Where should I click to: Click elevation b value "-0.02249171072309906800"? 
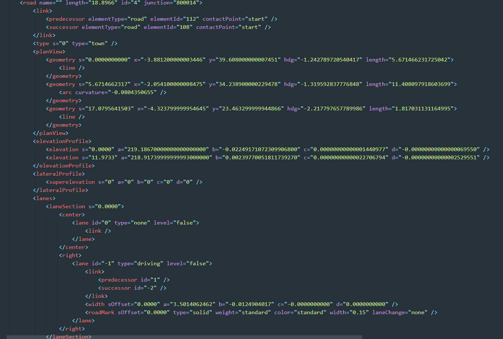pos(260,149)
